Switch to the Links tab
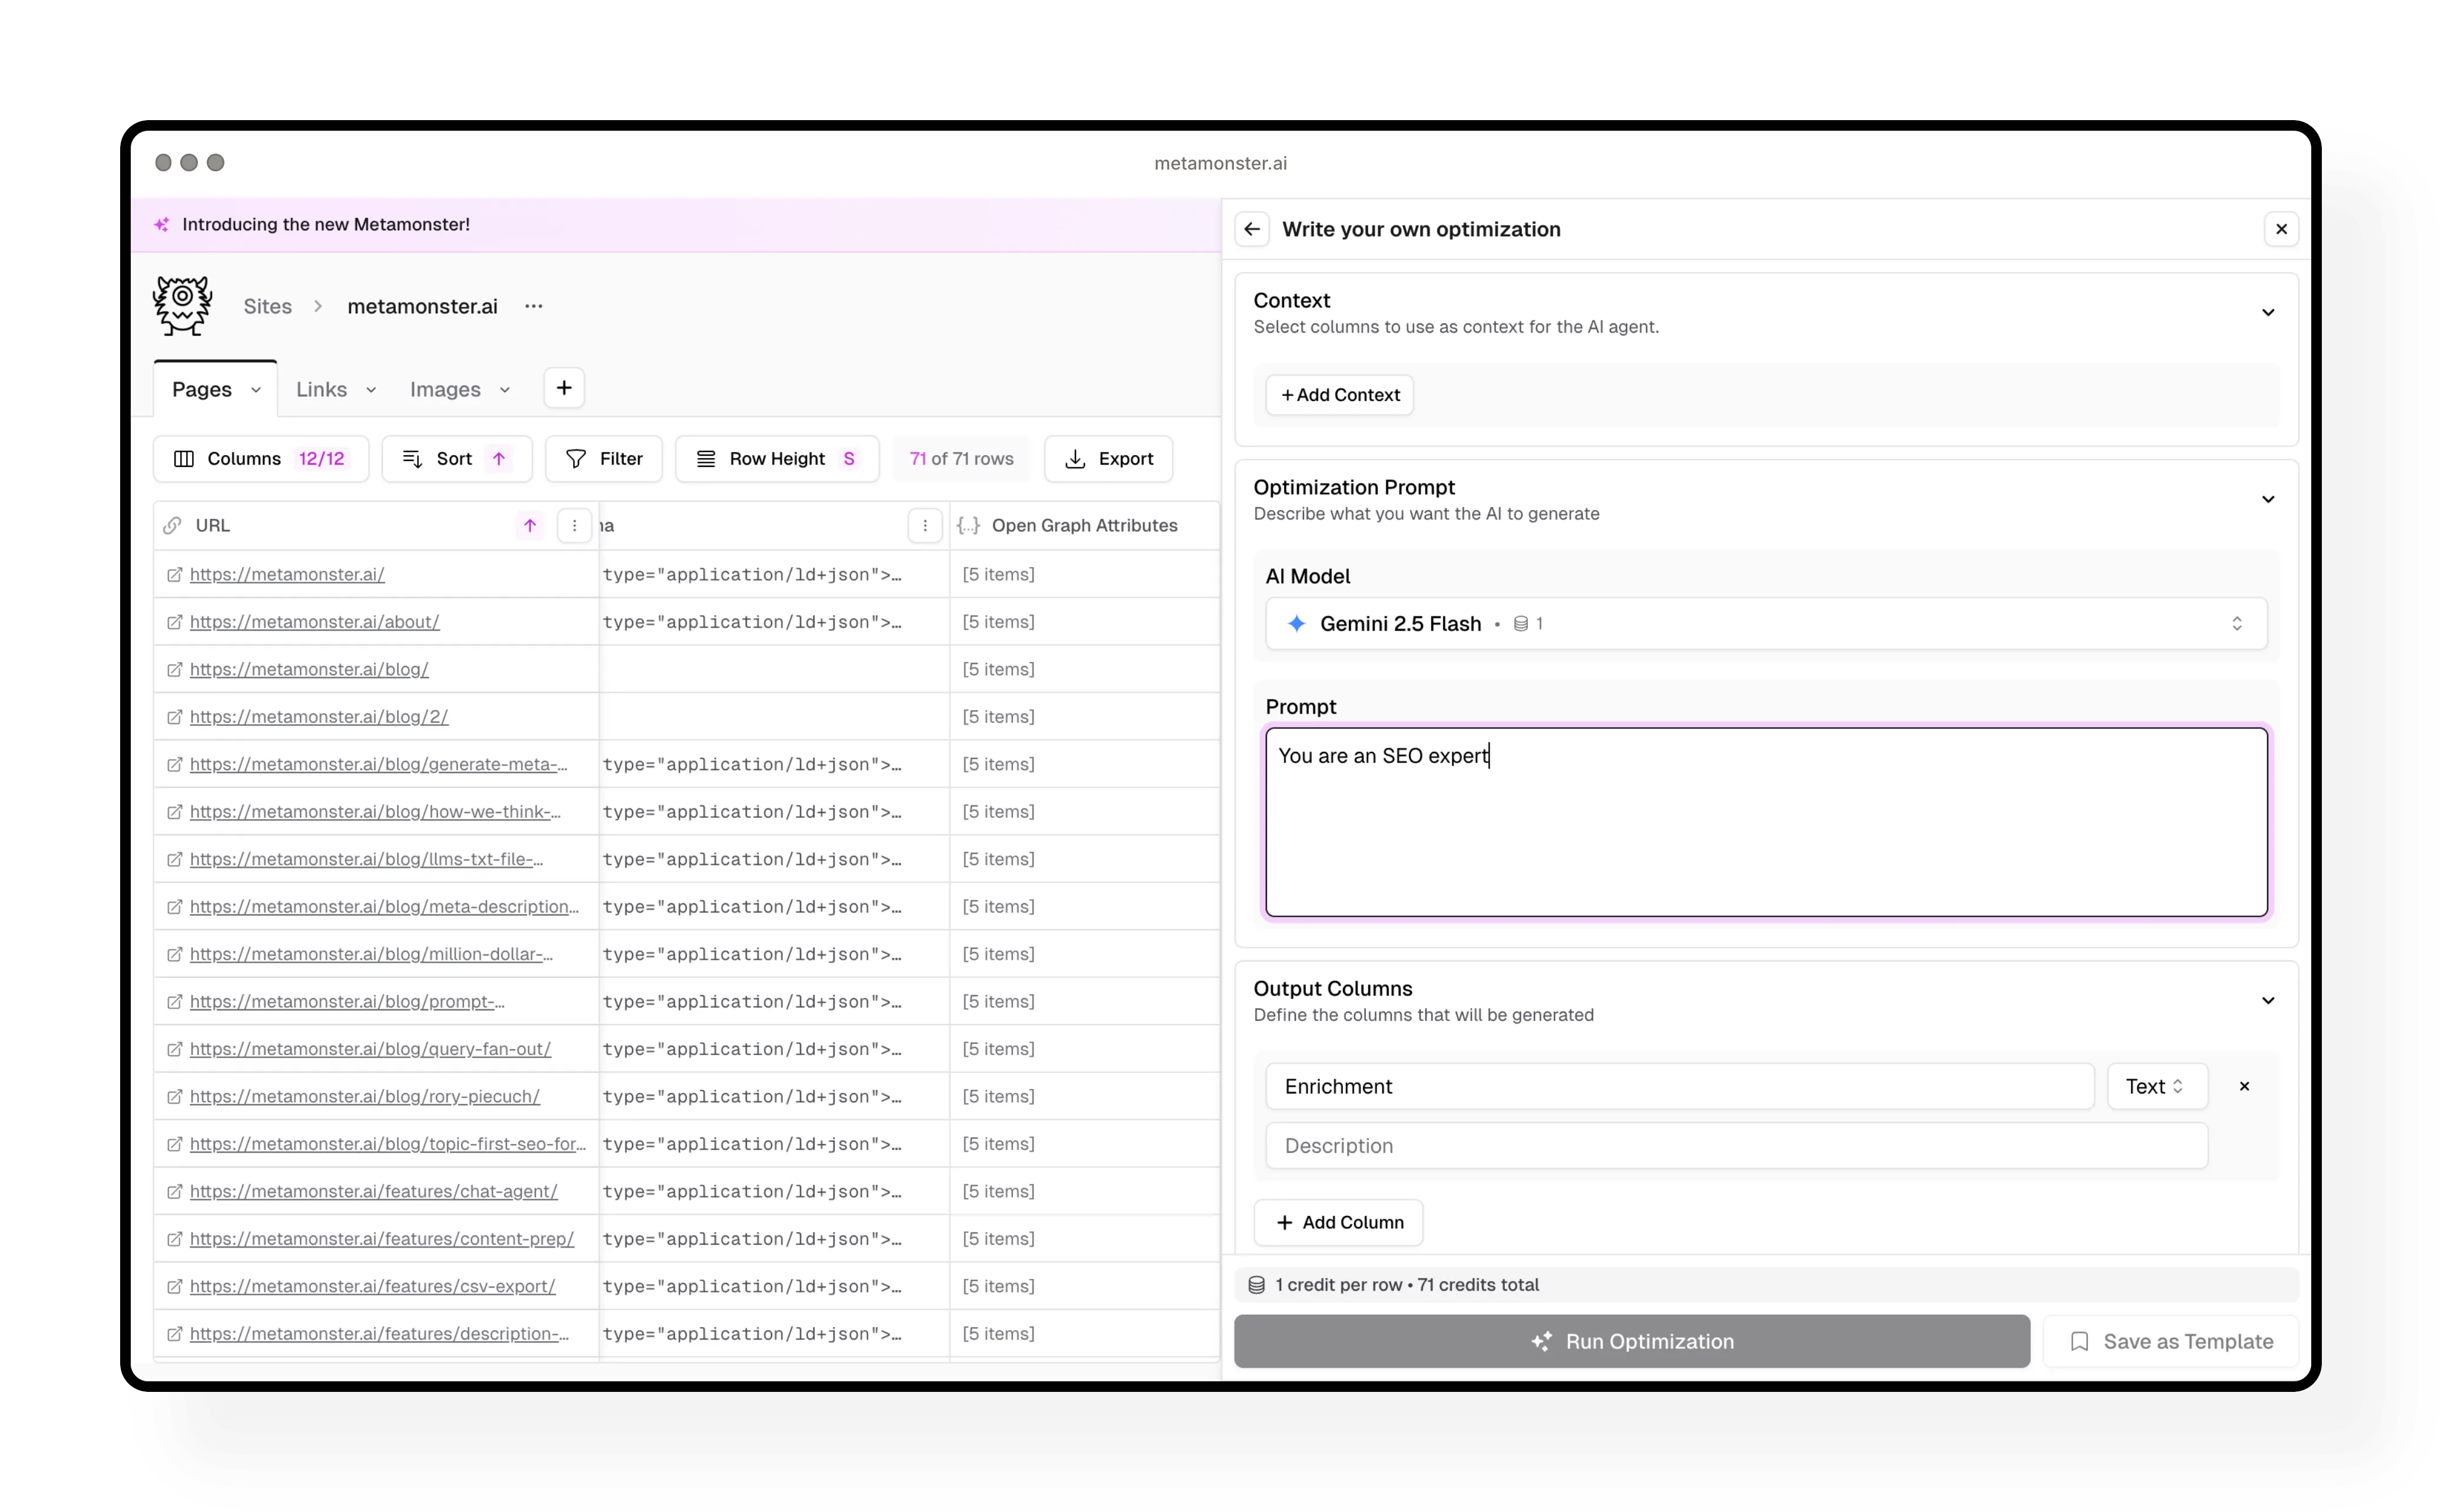This screenshot has height=1512, width=2442. [x=320, y=388]
